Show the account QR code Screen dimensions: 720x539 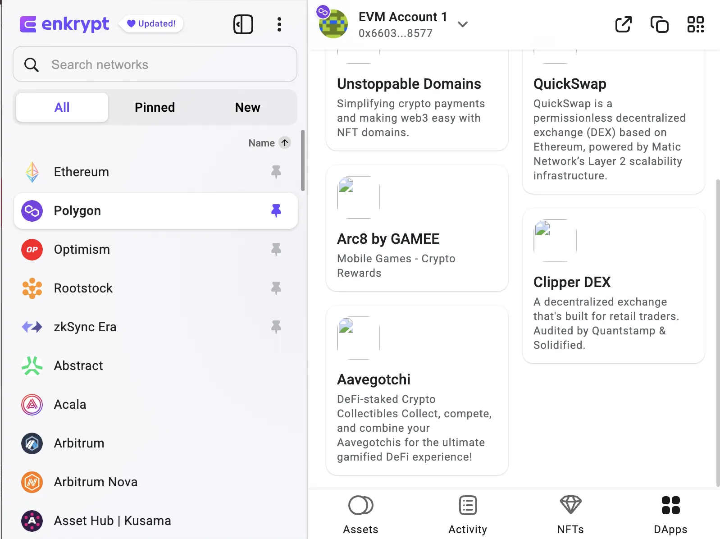click(x=696, y=24)
